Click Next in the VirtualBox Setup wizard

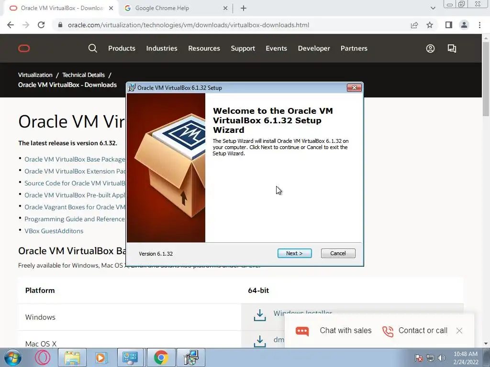coord(294,253)
